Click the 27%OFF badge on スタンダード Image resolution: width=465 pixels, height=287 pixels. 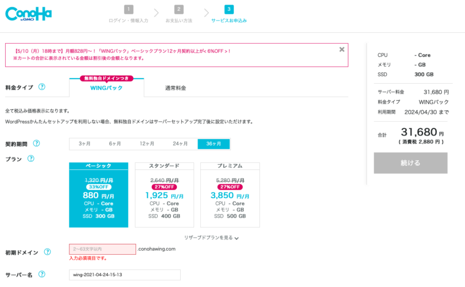[164, 187]
